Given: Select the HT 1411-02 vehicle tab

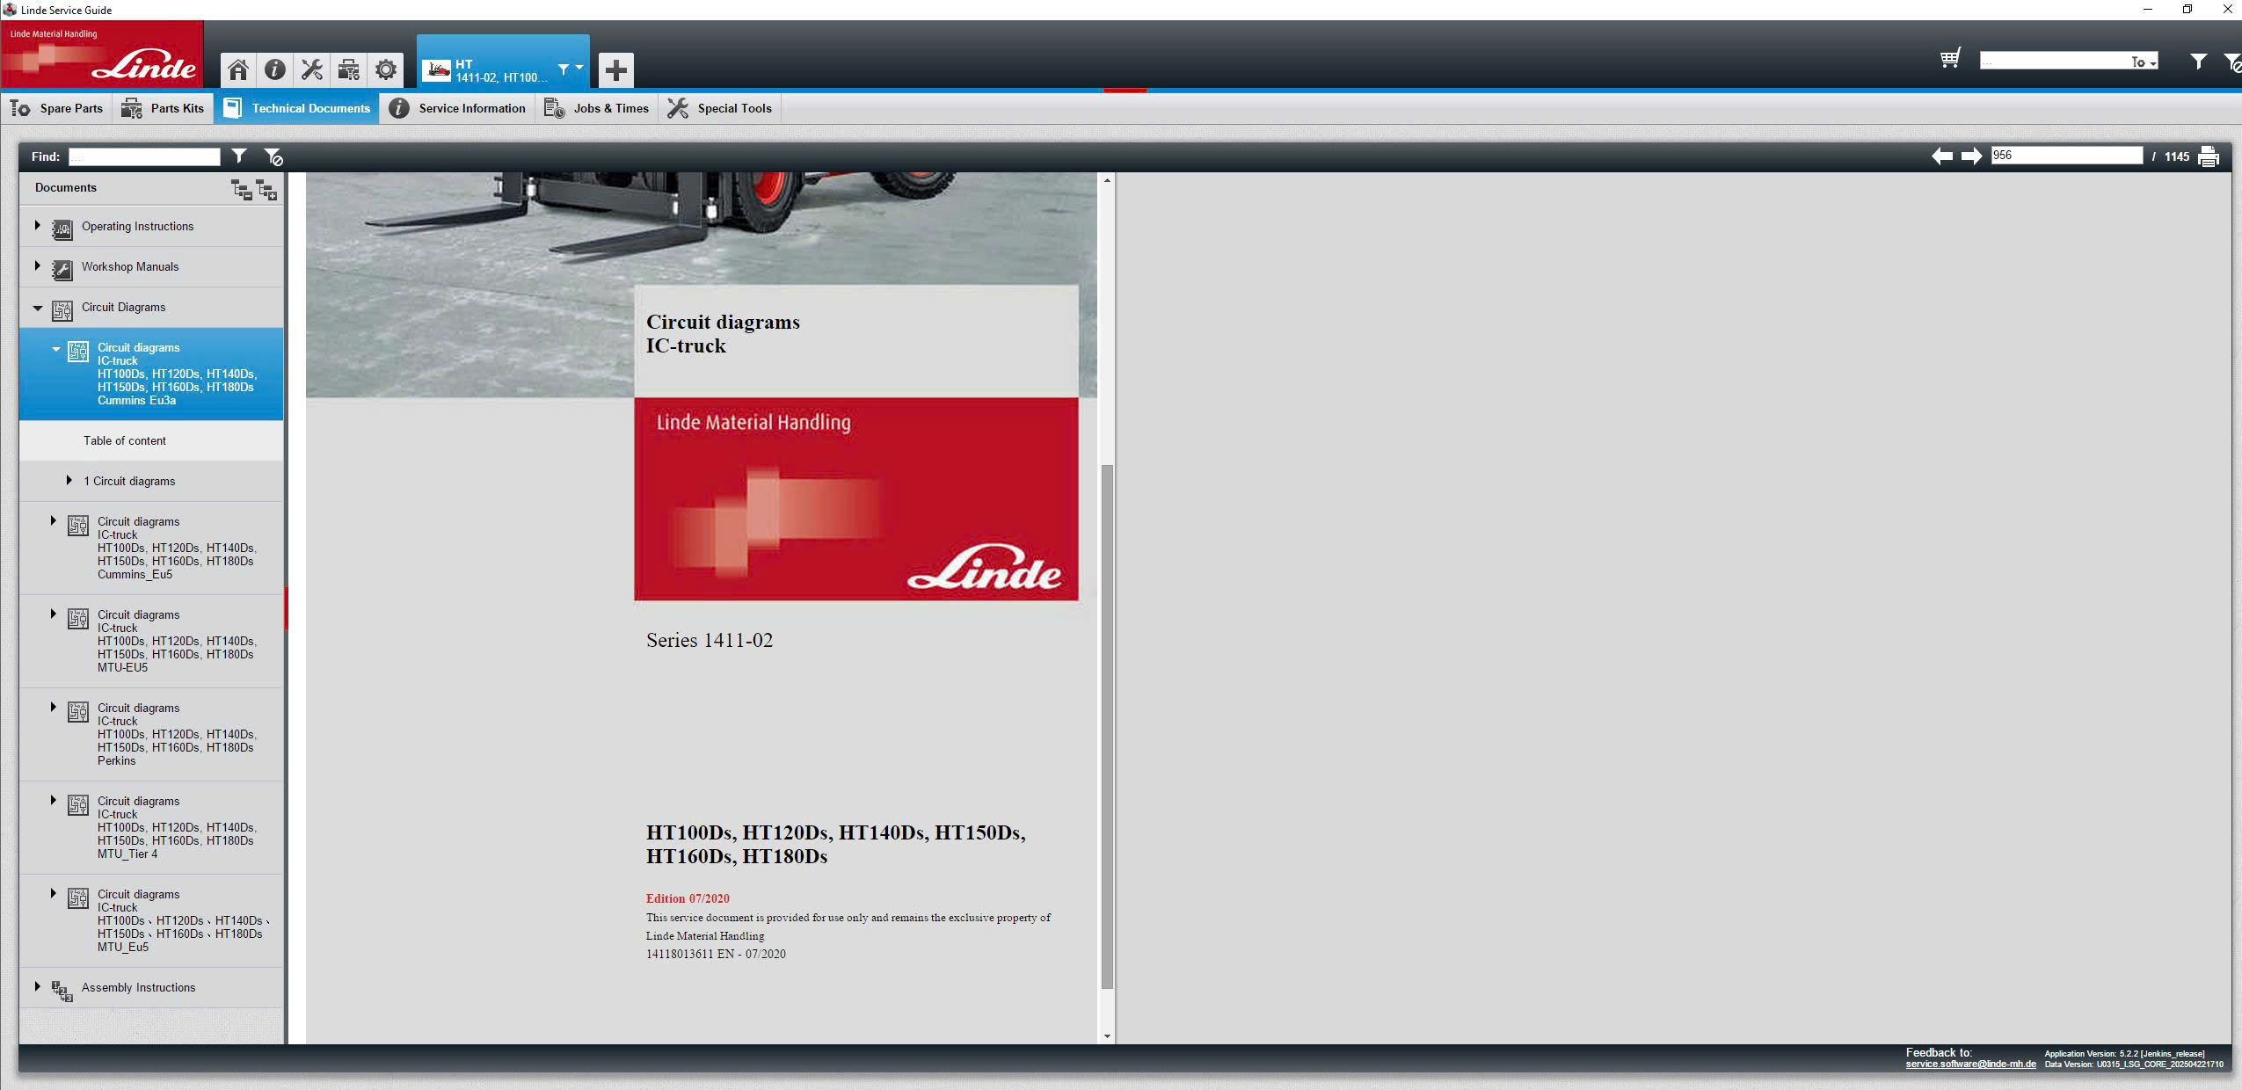Looking at the screenshot, I should (503, 63).
